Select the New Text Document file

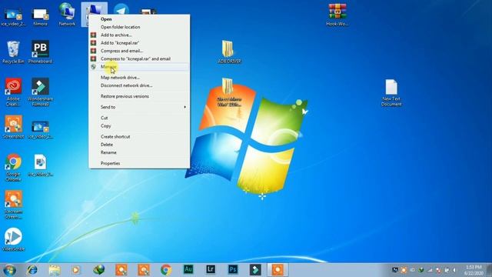(x=391, y=92)
